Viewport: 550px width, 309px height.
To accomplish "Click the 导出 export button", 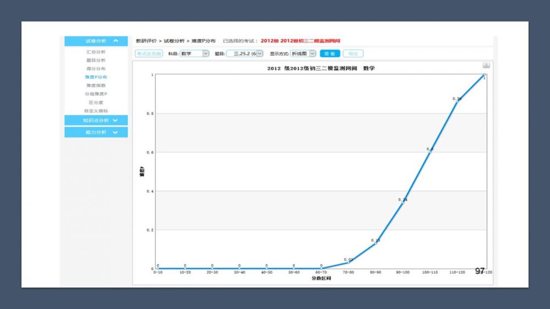I will [x=353, y=54].
